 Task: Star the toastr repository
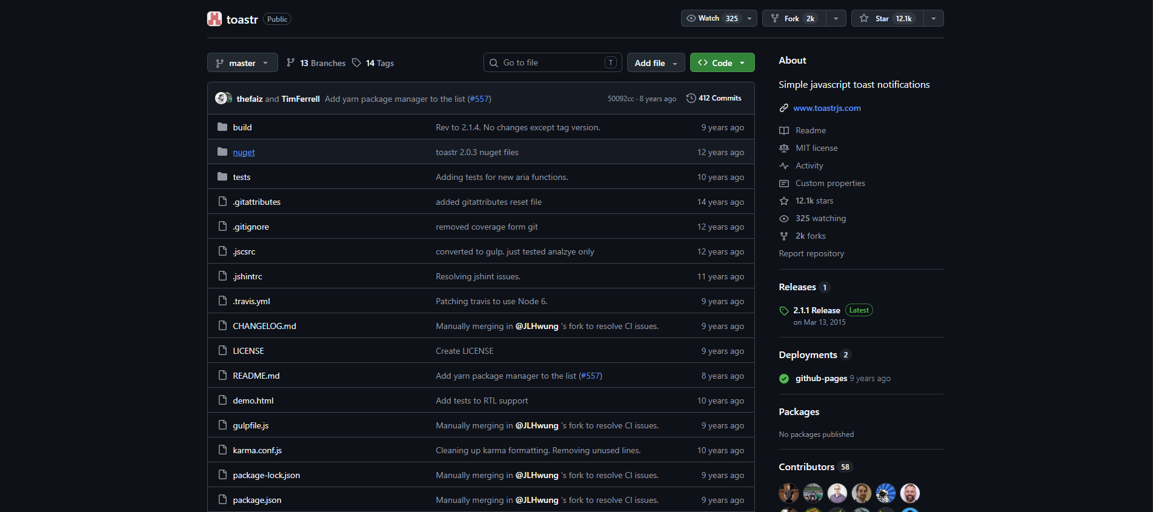click(887, 18)
